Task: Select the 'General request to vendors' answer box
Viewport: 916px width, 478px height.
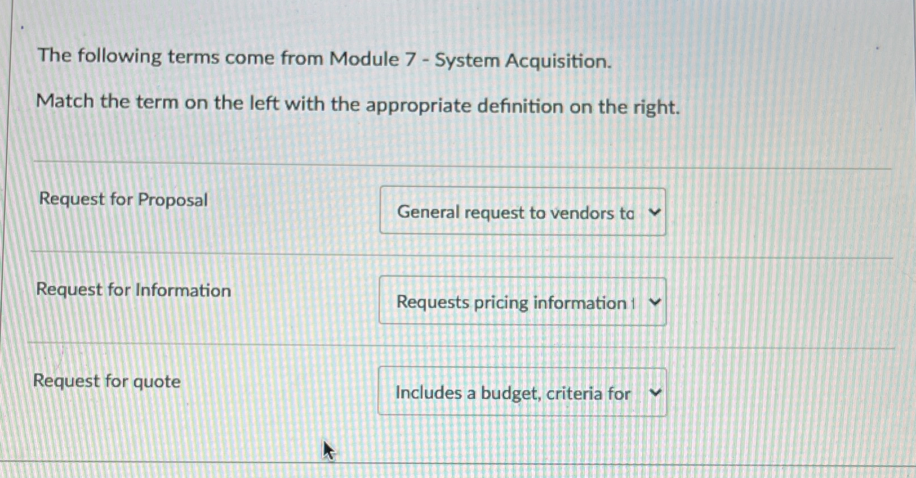Action: pos(523,212)
